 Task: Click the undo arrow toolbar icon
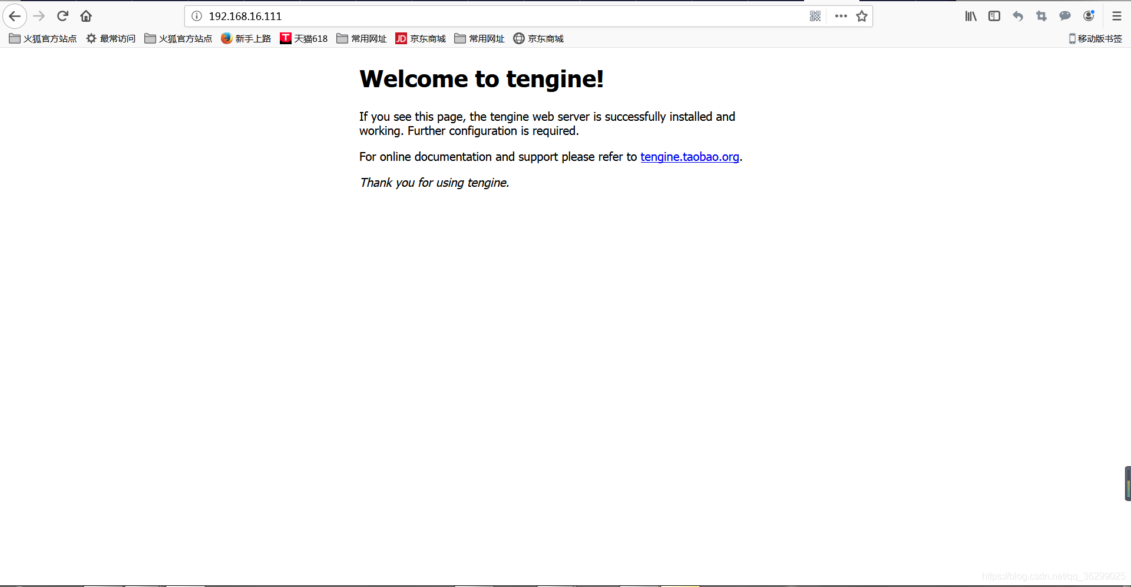1018,16
